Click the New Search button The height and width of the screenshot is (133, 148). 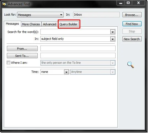pos(132,39)
